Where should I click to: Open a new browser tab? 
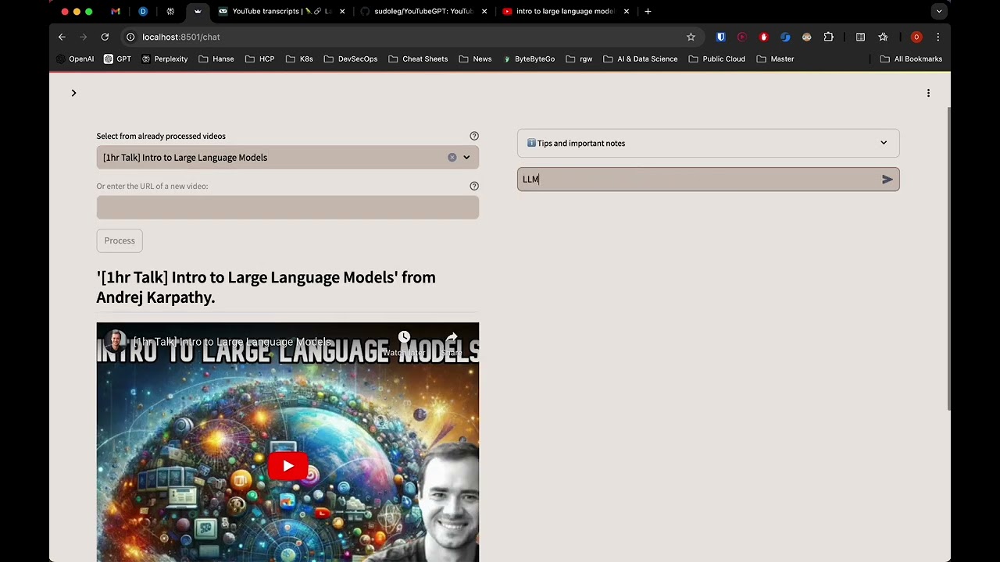tap(648, 12)
